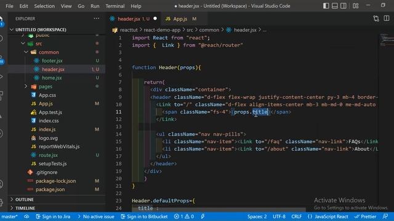The width and height of the screenshot is (394, 221).
Task: Open the View menu
Action: click(66, 6)
